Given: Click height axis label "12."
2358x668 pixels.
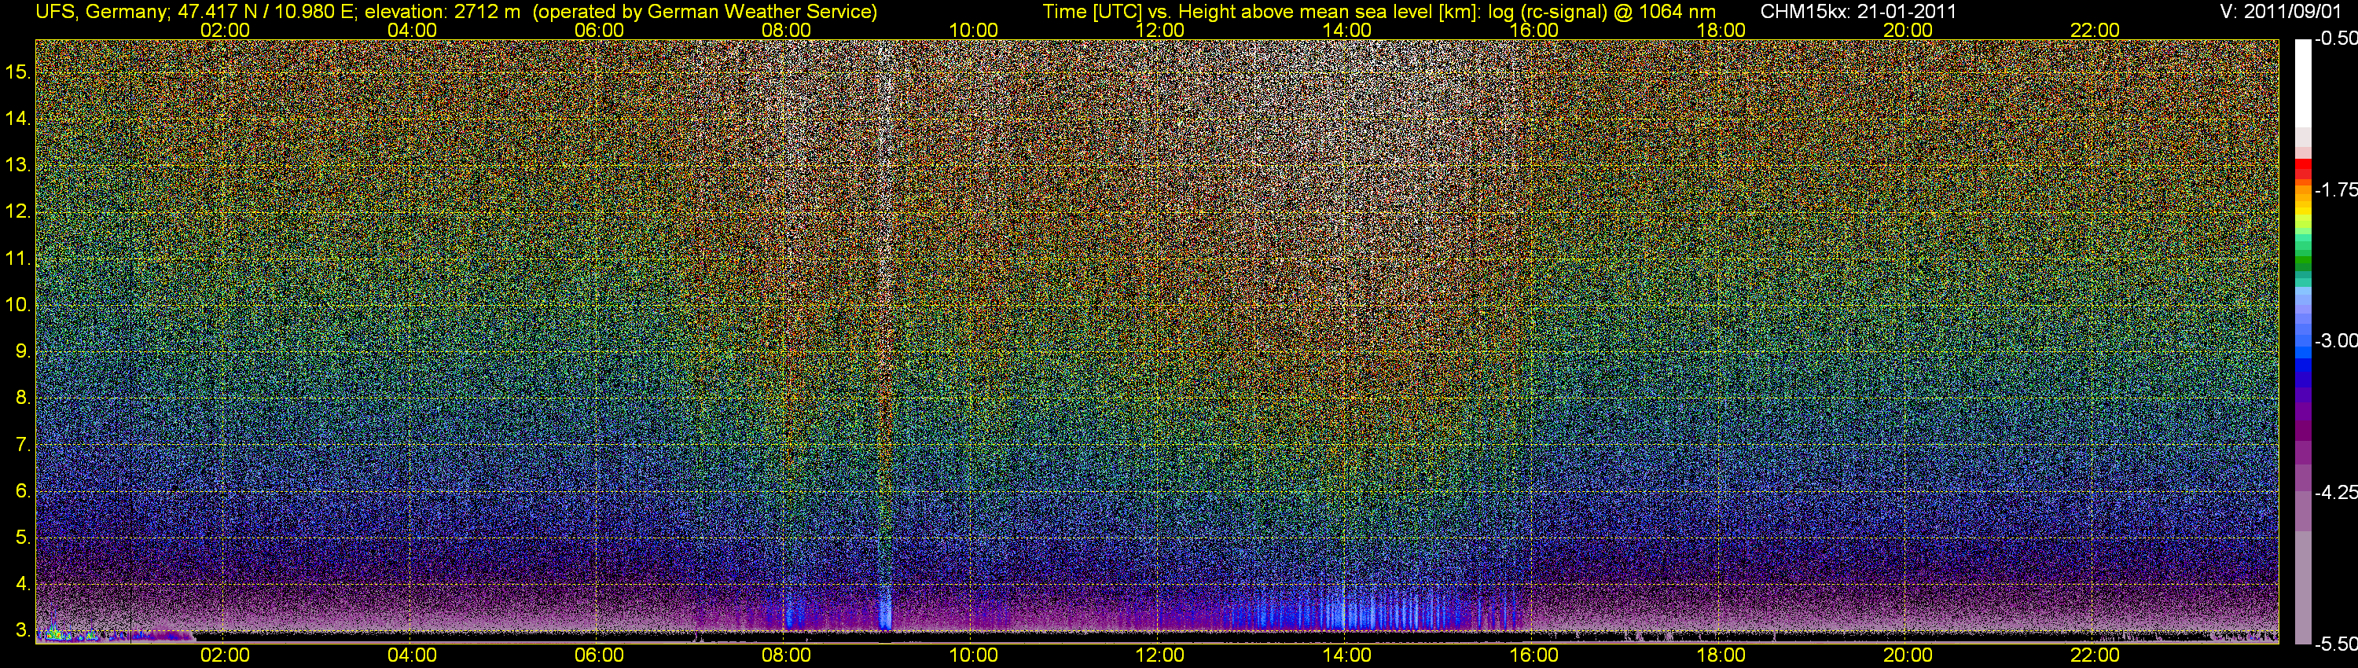Looking at the screenshot, I should point(18,211).
